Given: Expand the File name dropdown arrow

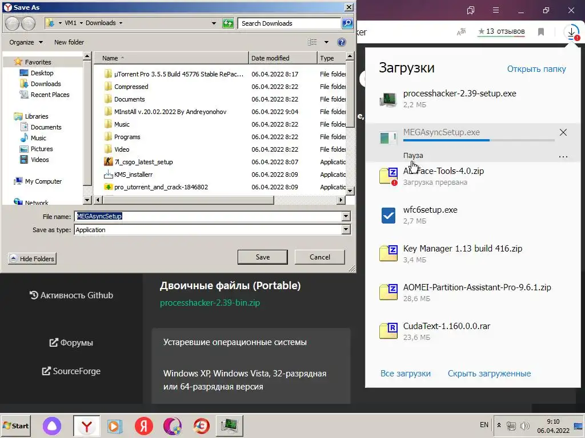Looking at the screenshot, I should 346,216.
